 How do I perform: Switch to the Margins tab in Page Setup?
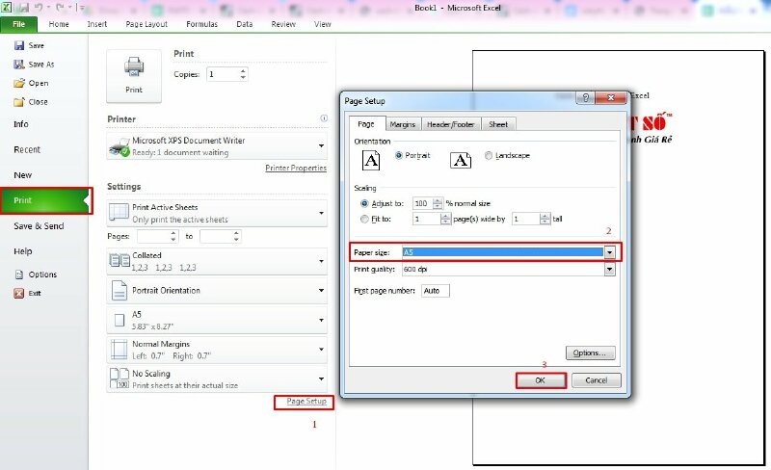click(403, 124)
